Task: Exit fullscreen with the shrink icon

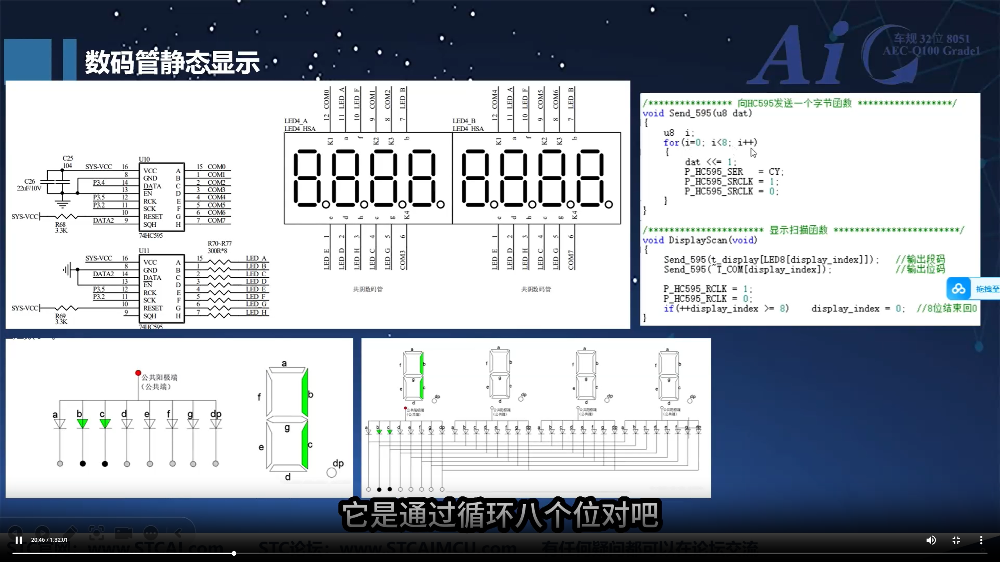Action: point(956,540)
